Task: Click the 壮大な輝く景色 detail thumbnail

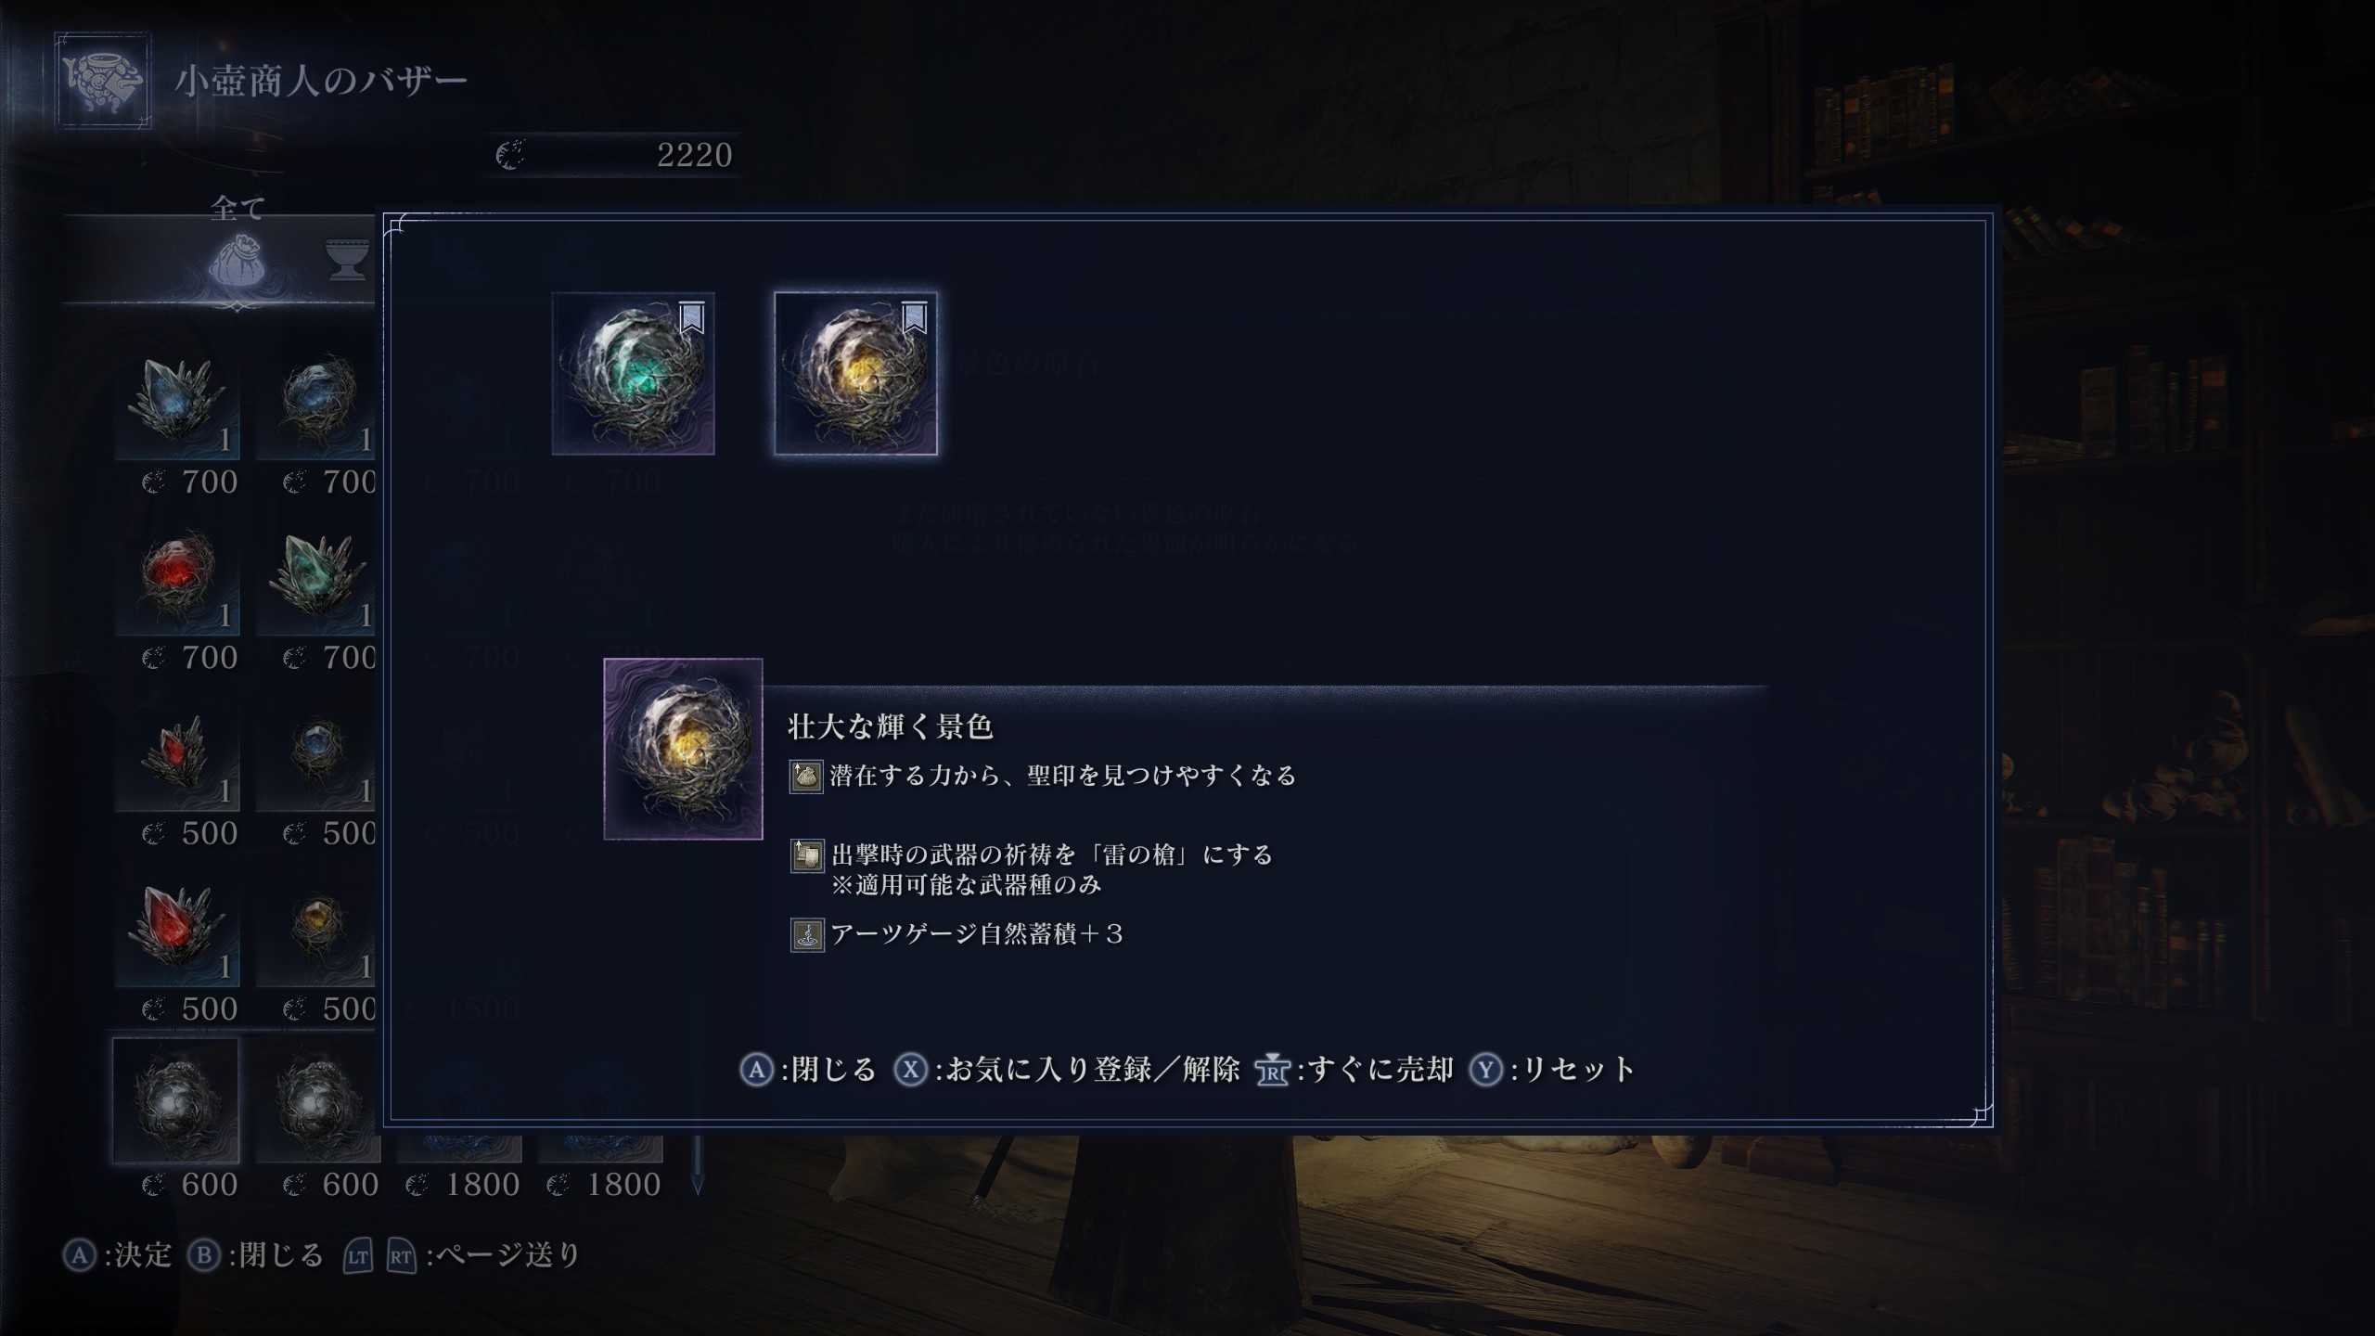Action: click(683, 749)
